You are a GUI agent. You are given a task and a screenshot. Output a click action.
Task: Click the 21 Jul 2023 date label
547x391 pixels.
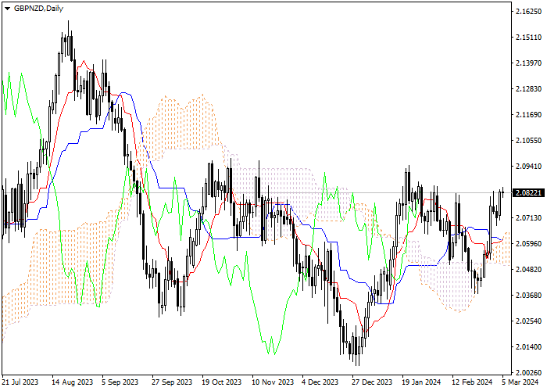tap(20, 382)
